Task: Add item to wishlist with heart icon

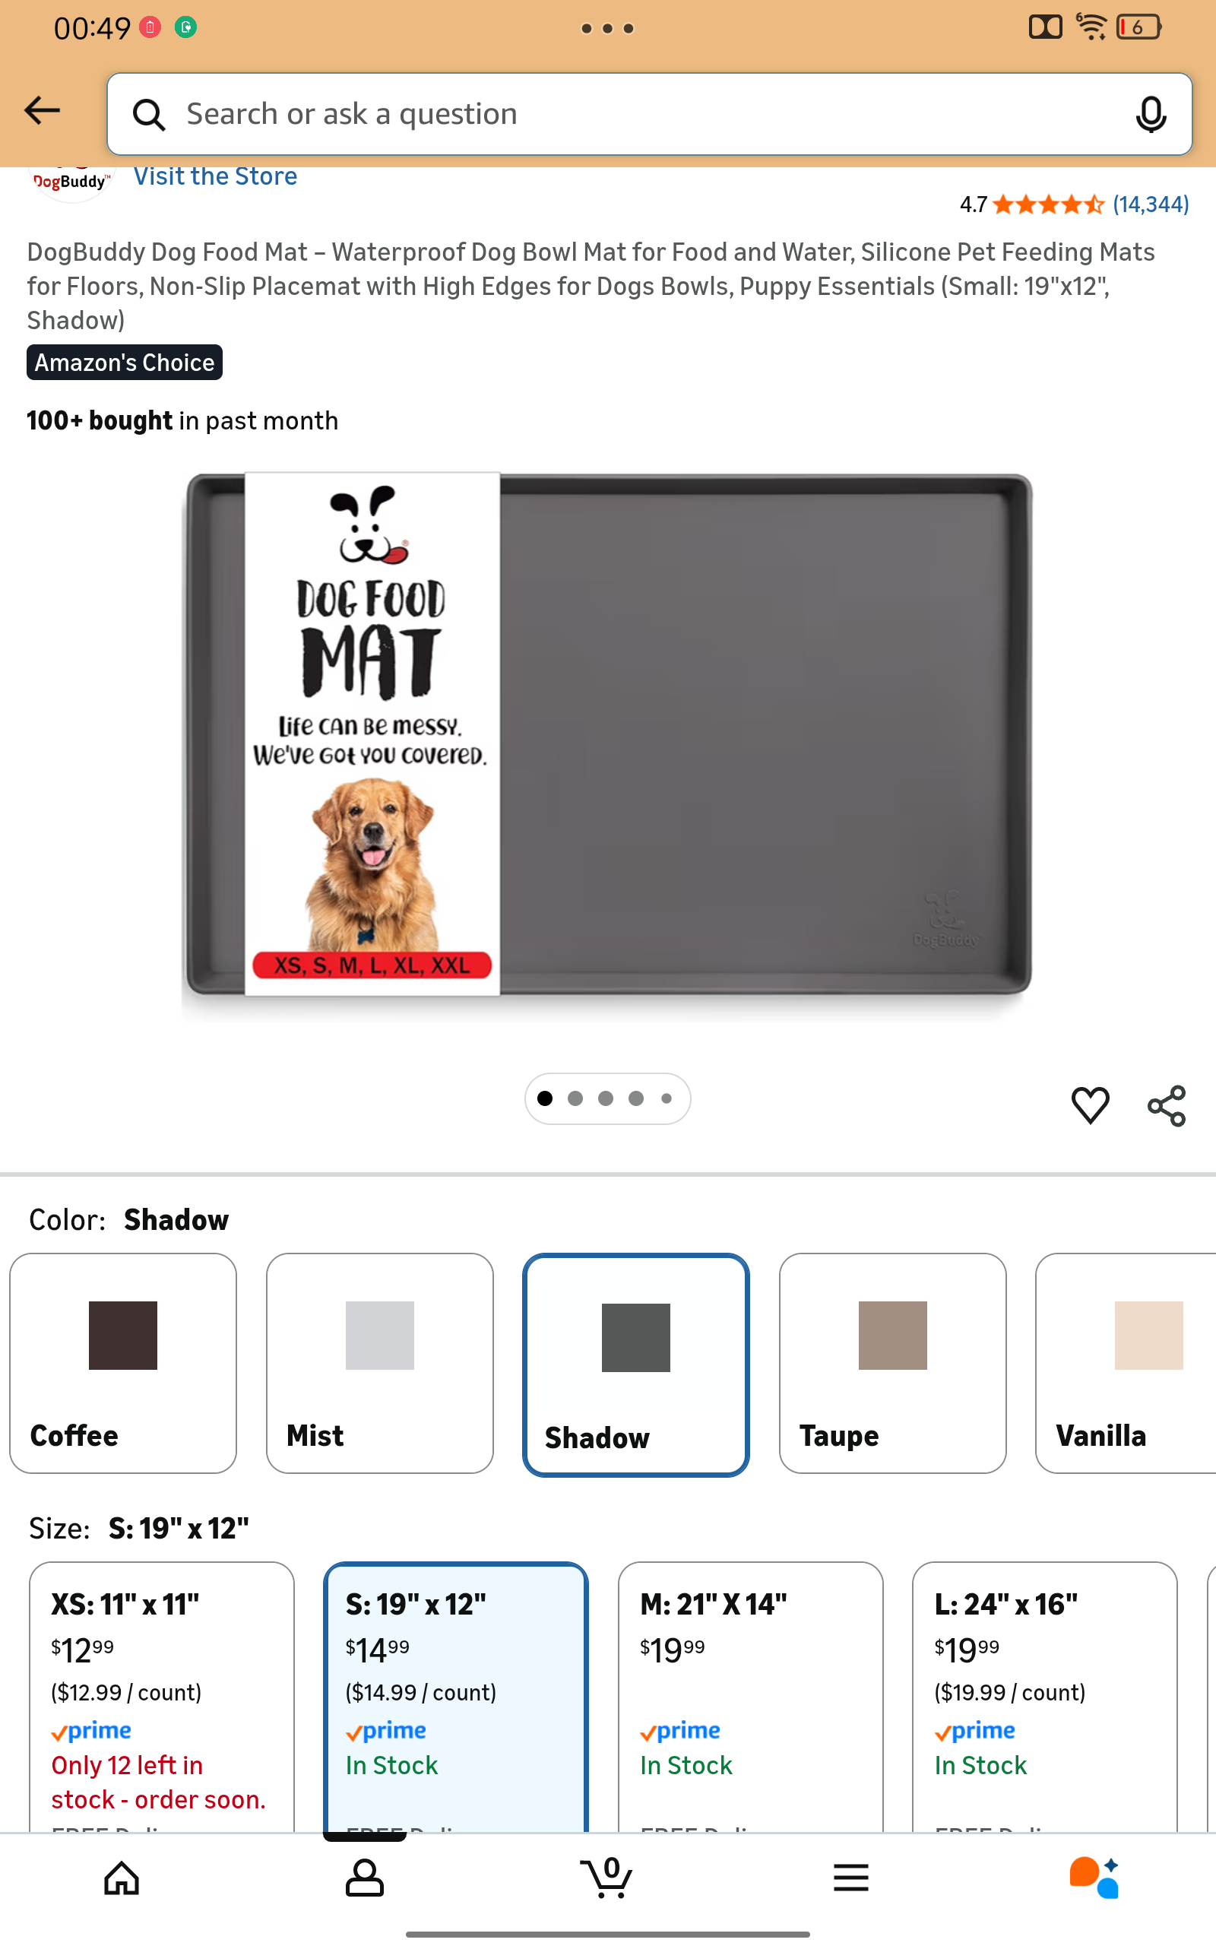Action: click(1091, 1106)
